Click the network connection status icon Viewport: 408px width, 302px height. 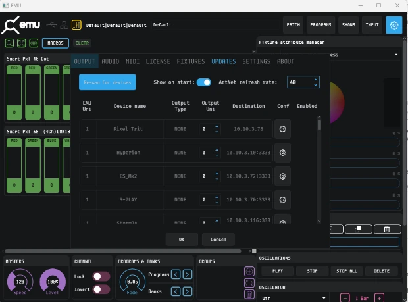(x=64, y=25)
